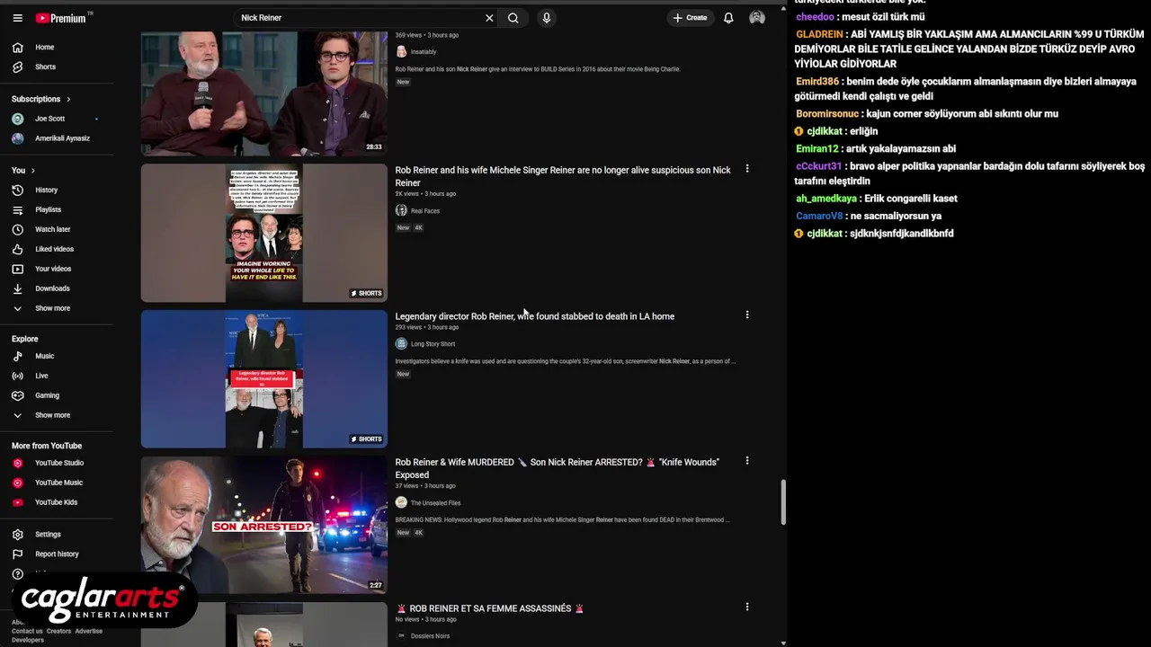This screenshot has width=1151, height=647.
Task: Click the results page scrollbar thumb
Action: point(783,503)
